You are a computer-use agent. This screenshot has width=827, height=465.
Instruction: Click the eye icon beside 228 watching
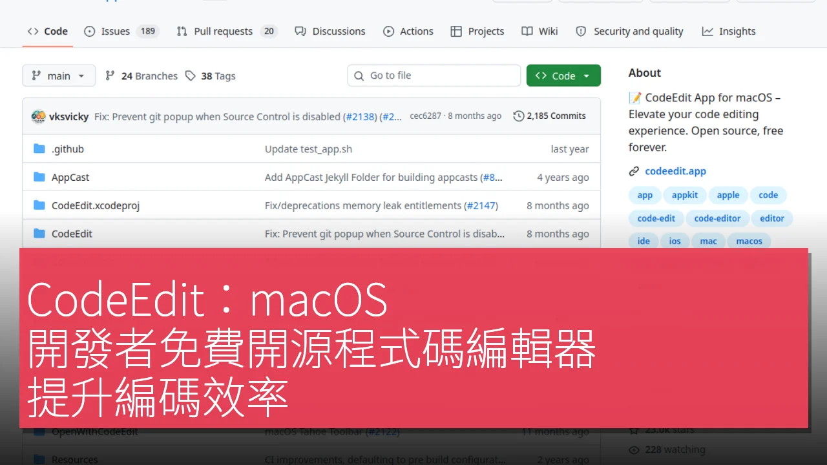coord(634,449)
